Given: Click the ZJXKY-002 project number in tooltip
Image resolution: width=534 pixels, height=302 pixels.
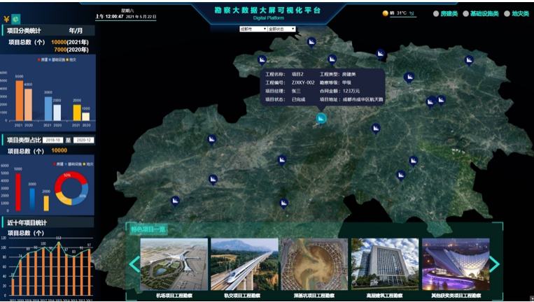Looking at the screenshot, I should [303, 82].
